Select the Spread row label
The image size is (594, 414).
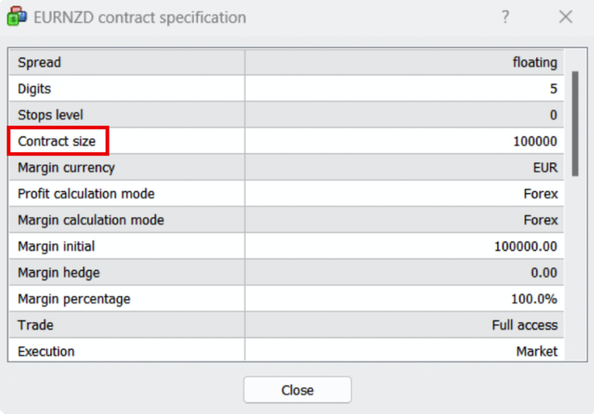(39, 63)
